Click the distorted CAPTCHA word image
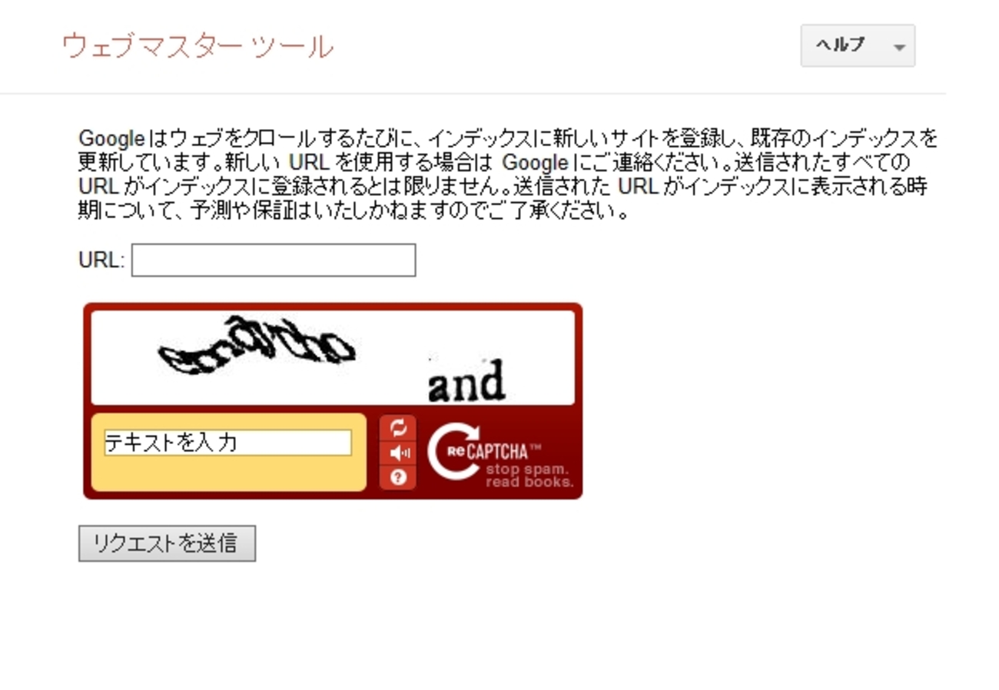The image size is (999, 690). pyautogui.click(x=257, y=347)
